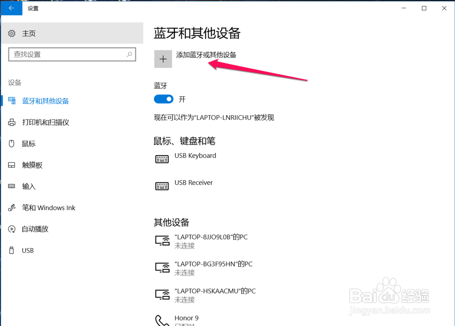
Task: Maximize the Settings window
Action: [x=424, y=8]
